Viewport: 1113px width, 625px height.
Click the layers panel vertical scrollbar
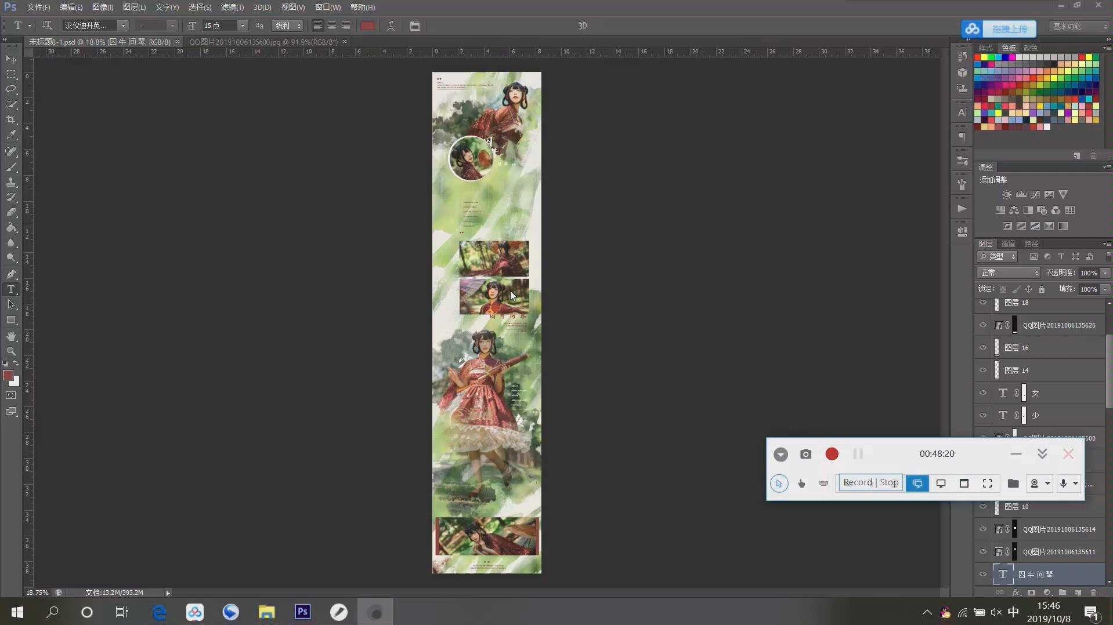click(1109, 371)
